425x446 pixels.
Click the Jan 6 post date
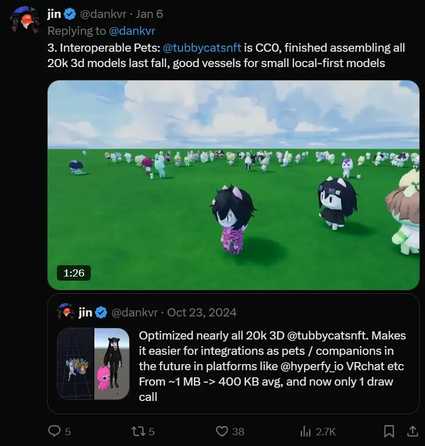click(149, 14)
